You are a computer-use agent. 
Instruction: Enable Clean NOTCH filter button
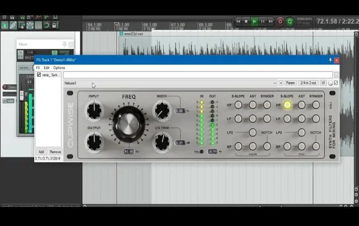267,146
